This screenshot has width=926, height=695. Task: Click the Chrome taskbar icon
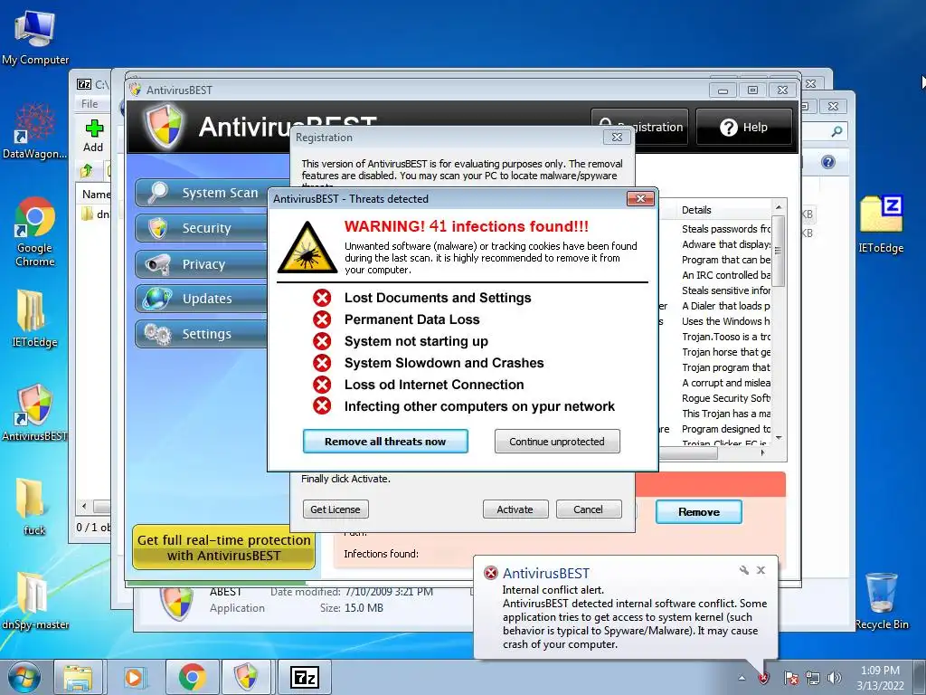pyautogui.click(x=192, y=677)
